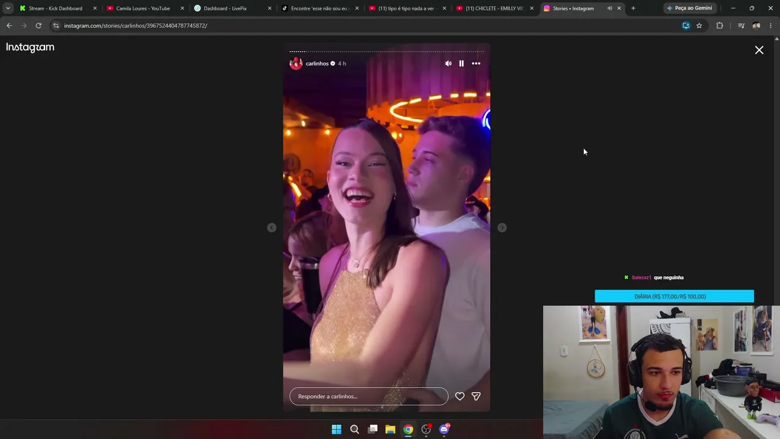
Task: Click the story progress bar at top
Action: pos(386,51)
